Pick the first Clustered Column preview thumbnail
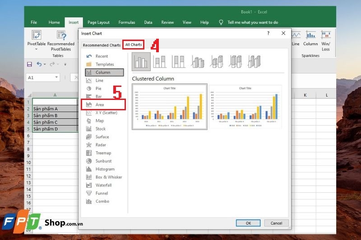This screenshot has width=361, height=240. tap(170, 107)
